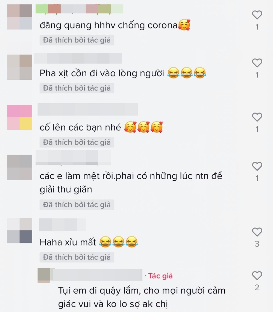
Task: Heart the "các e làm mệt rồi" comment
Action: click(x=257, y=166)
